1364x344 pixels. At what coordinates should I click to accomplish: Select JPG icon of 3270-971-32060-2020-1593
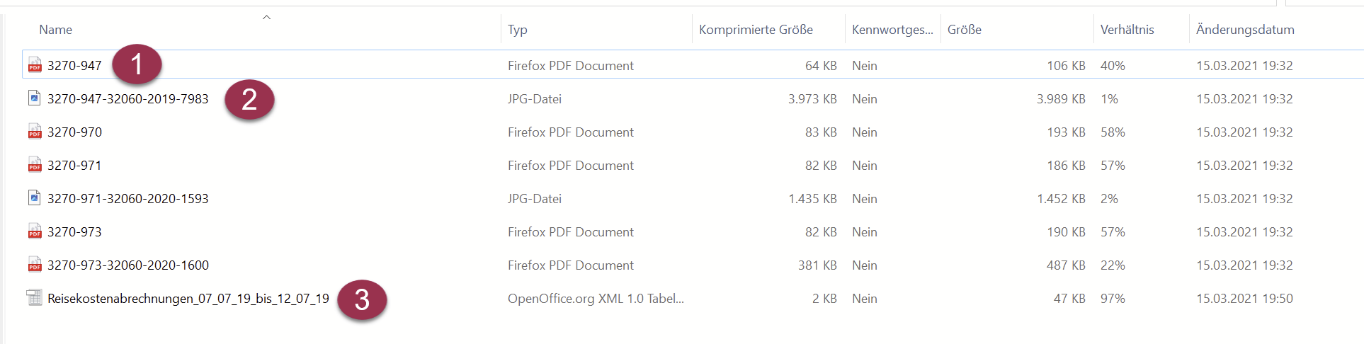pos(35,198)
